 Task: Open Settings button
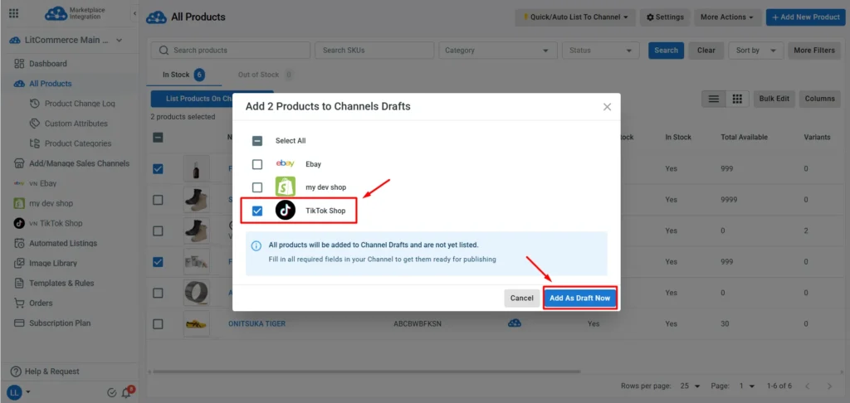(665, 17)
